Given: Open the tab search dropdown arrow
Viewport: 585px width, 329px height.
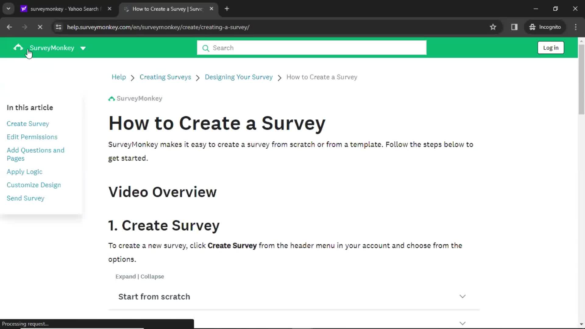Looking at the screenshot, I should [x=9, y=9].
